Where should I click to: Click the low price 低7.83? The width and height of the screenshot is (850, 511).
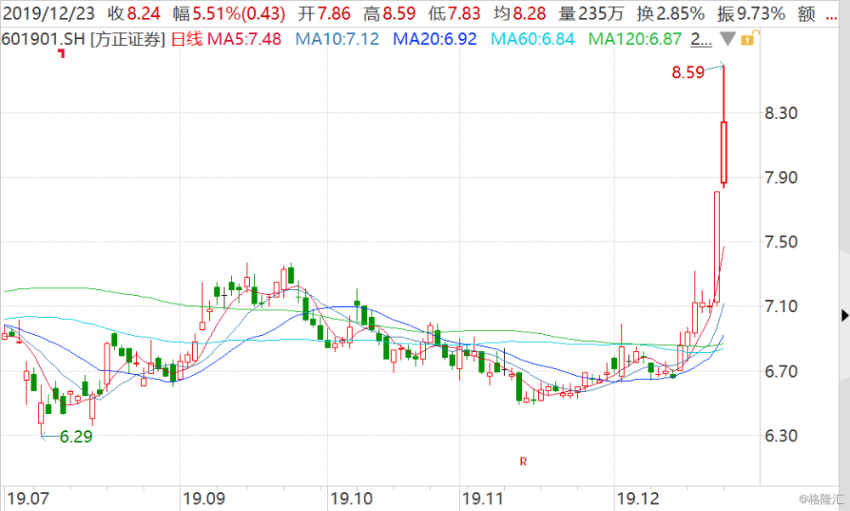coord(454,14)
